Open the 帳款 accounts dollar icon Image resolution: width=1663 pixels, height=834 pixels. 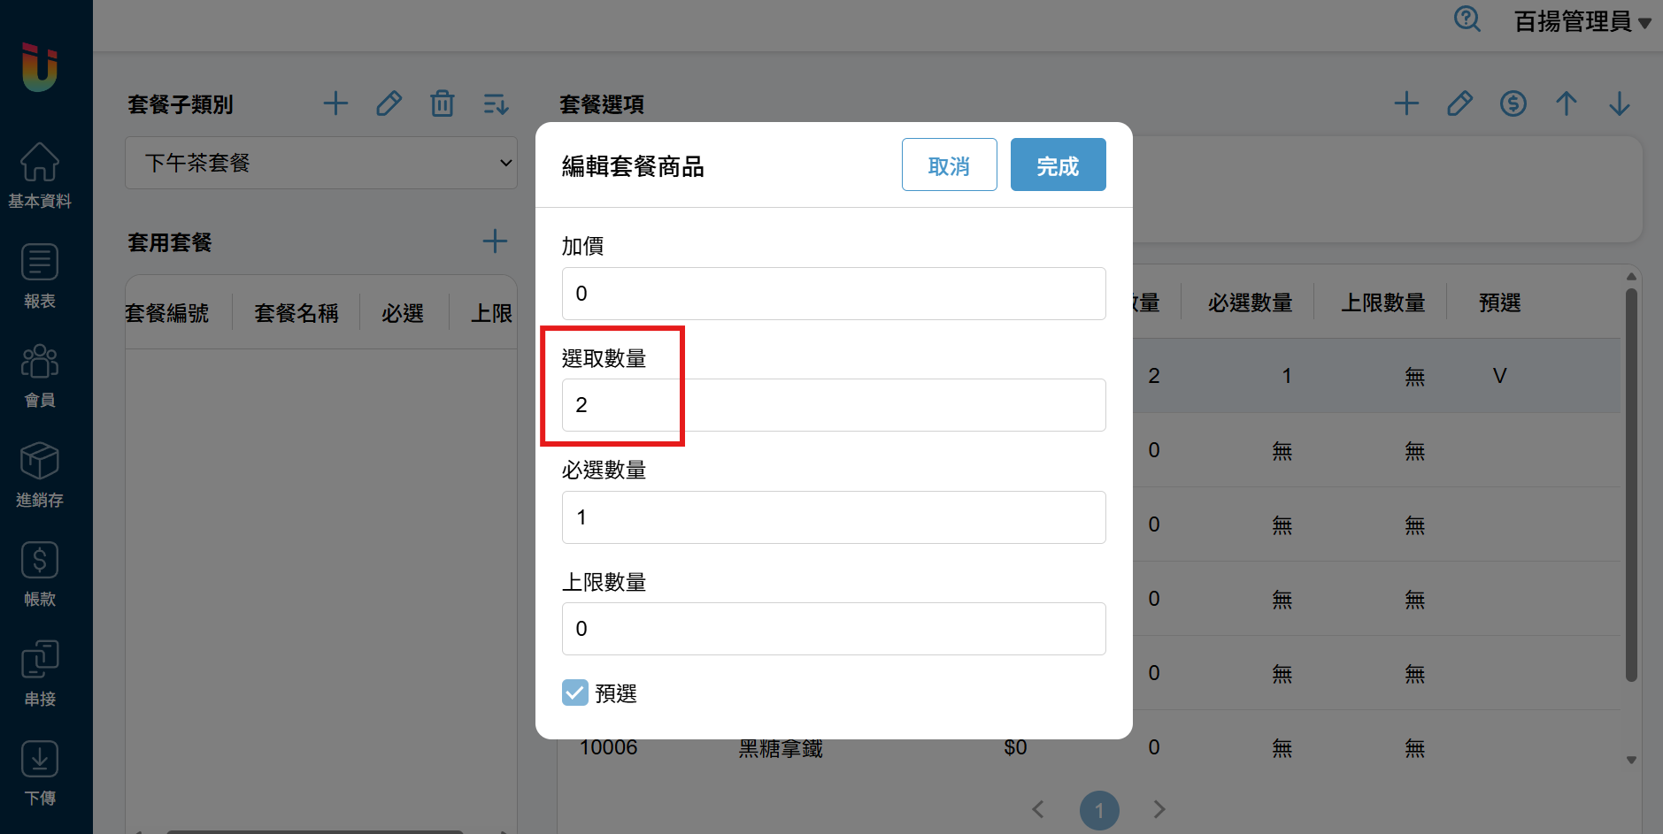click(x=40, y=561)
